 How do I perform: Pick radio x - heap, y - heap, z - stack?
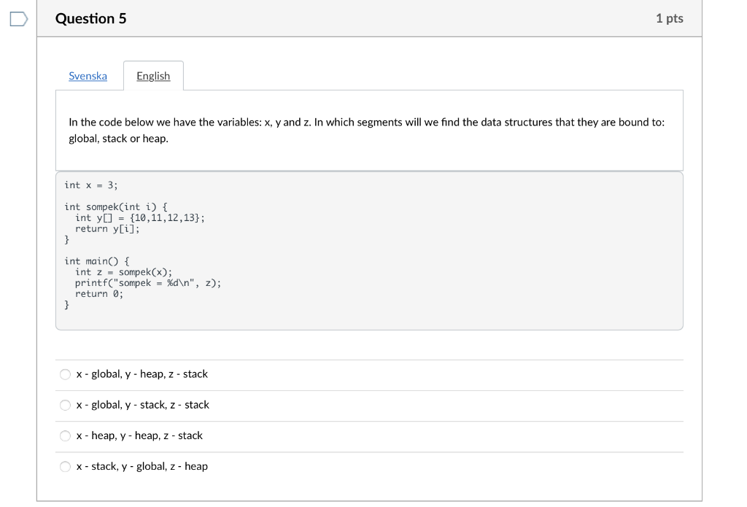pos(66,436)
